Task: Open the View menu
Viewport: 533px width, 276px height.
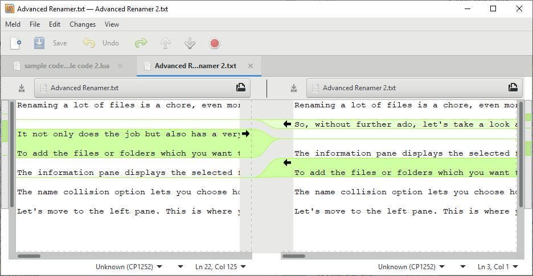Action: [x=112, y=24]
